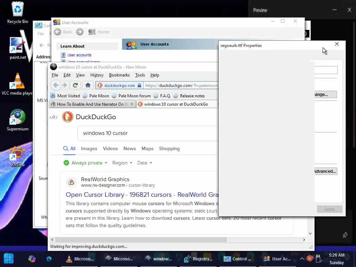Click the User accounts help icon
356x267 pixels.
point(63,55)
